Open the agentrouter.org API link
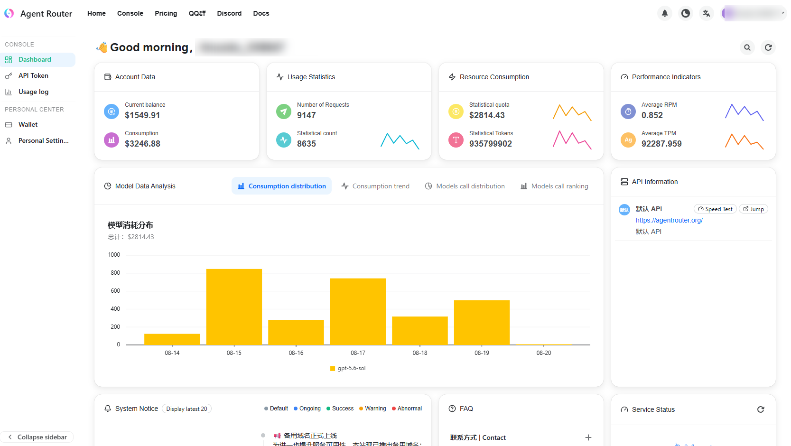This screenshot has width=791, height=446. pyautogui.click(x=669, y=220)
